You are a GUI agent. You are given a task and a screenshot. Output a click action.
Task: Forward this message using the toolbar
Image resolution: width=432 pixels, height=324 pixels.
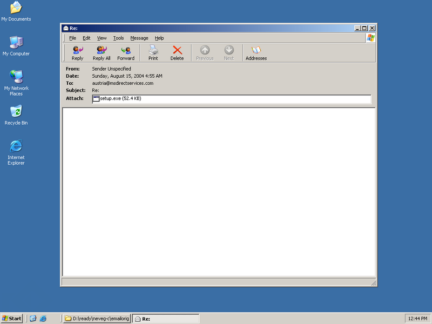tap(126, 53)
